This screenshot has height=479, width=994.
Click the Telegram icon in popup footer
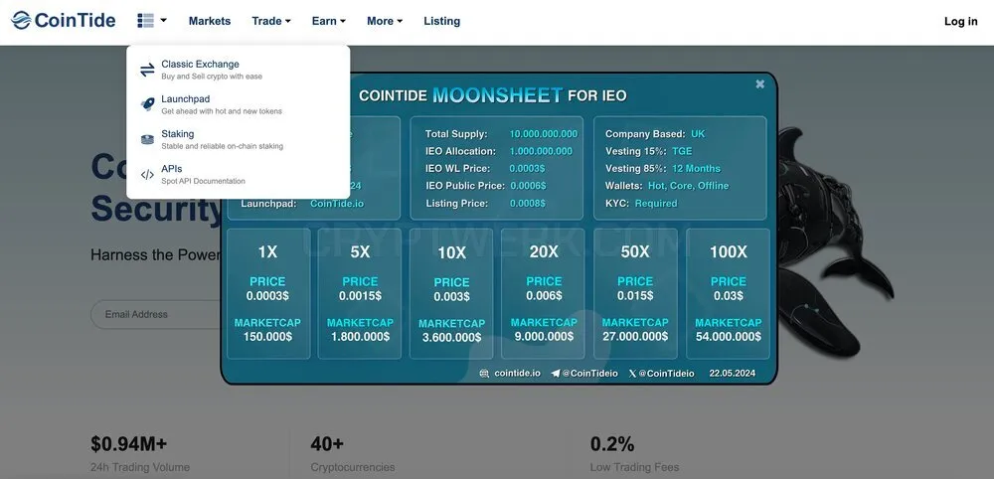pyautogui.click(x=556, y=374)
